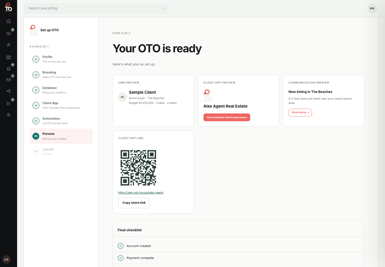This screenshot has width=385, height=267.
Task: Open the map icon in the sidebar
Action: click(9, 57)
